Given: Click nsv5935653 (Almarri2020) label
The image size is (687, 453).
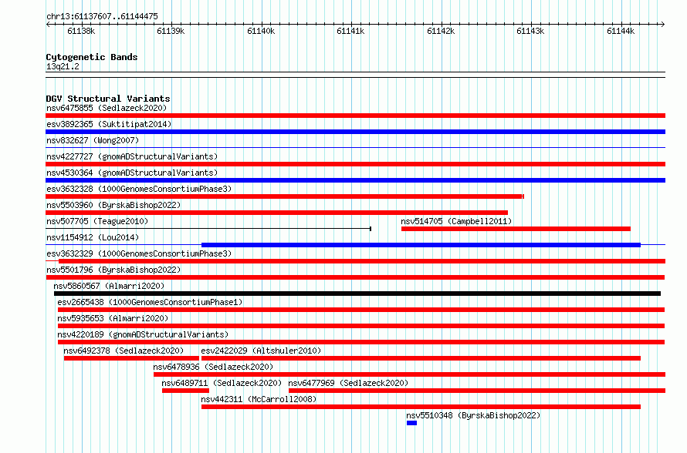Looking at the screenshot, I should (x=113, y=318).
